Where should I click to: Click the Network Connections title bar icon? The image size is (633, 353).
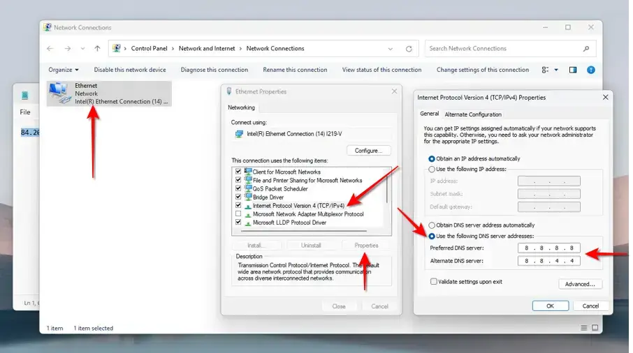pyautogui.click(x=48, y=27)
